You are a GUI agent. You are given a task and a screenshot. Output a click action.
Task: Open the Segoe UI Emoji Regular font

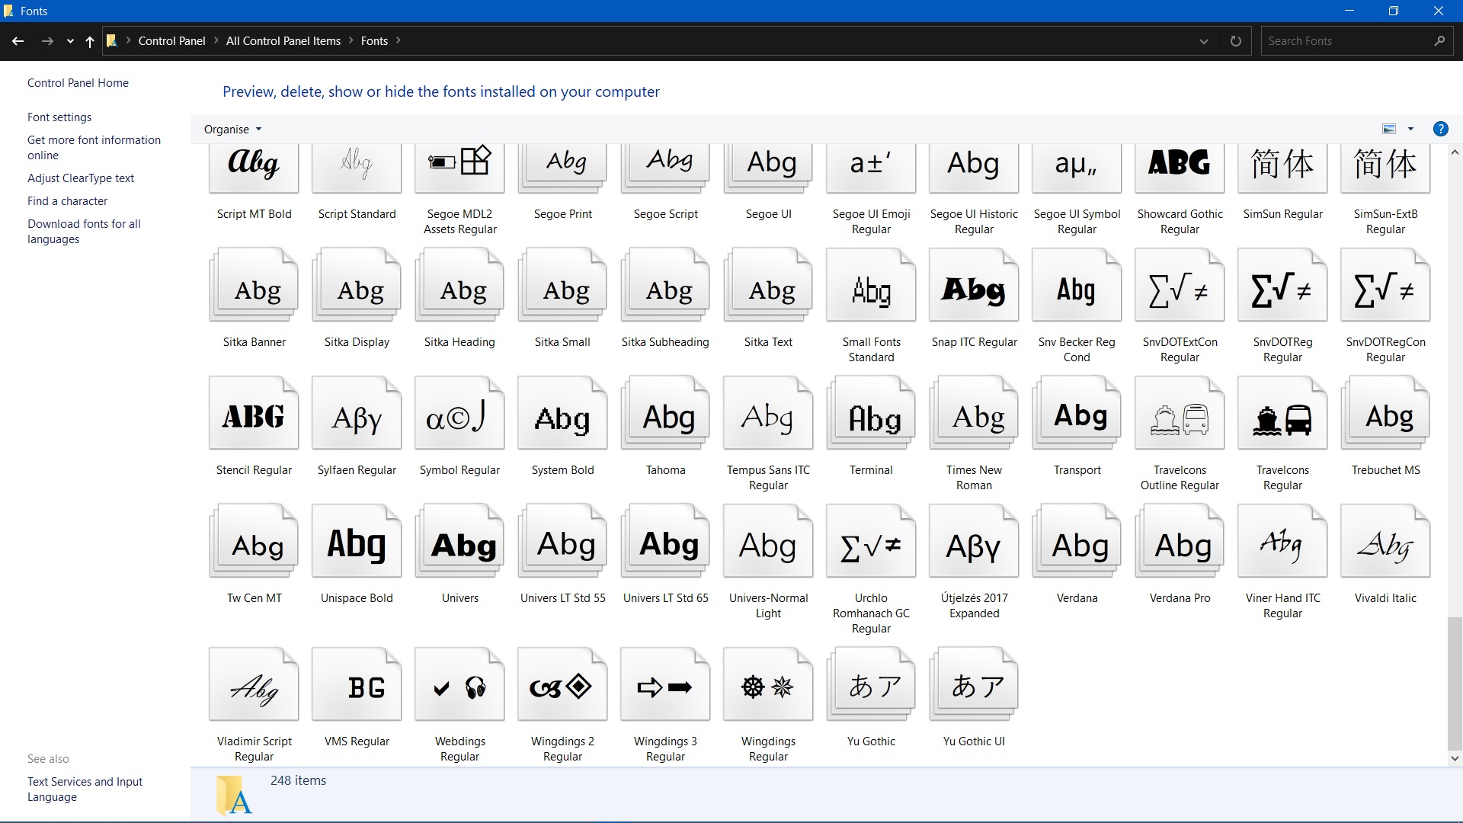(871, 169)
